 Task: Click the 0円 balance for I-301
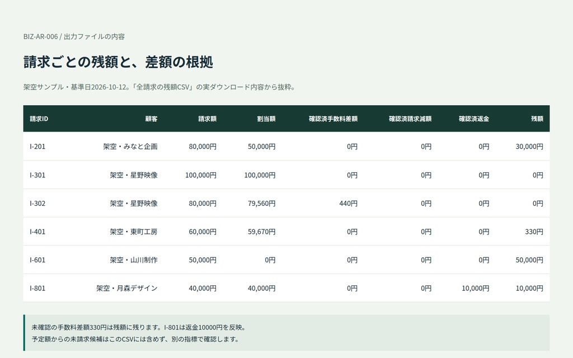coord(538,175)
